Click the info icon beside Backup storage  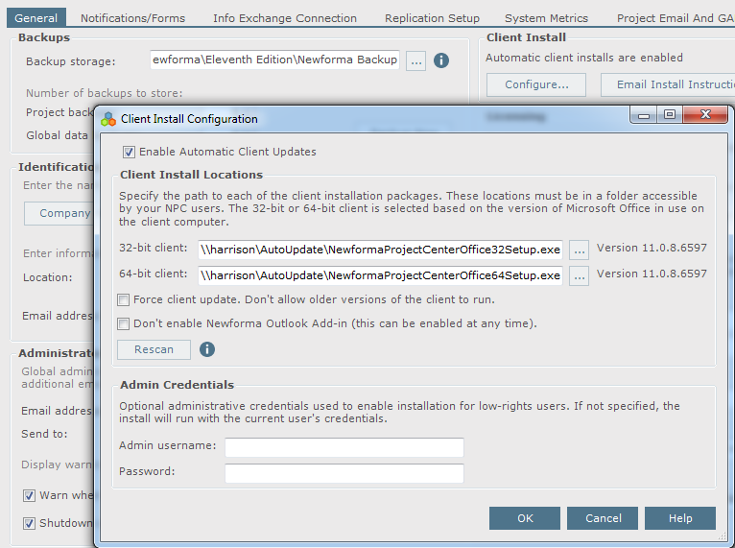click(441, 60)
